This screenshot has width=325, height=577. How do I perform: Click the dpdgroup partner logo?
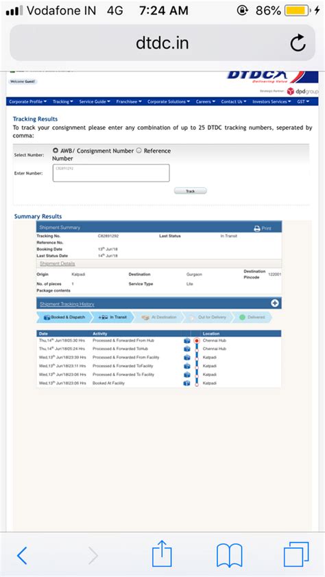(302, 92)
